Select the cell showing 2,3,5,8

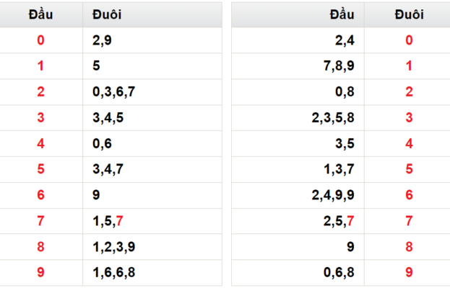[298, 117]
